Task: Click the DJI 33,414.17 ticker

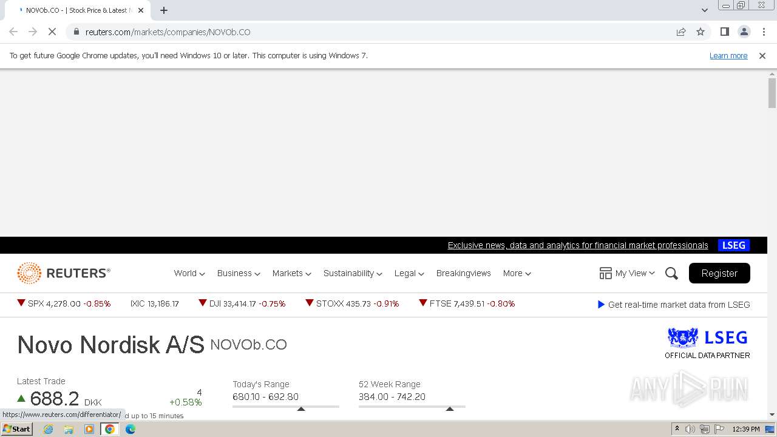Action: (x=242, y=303)
